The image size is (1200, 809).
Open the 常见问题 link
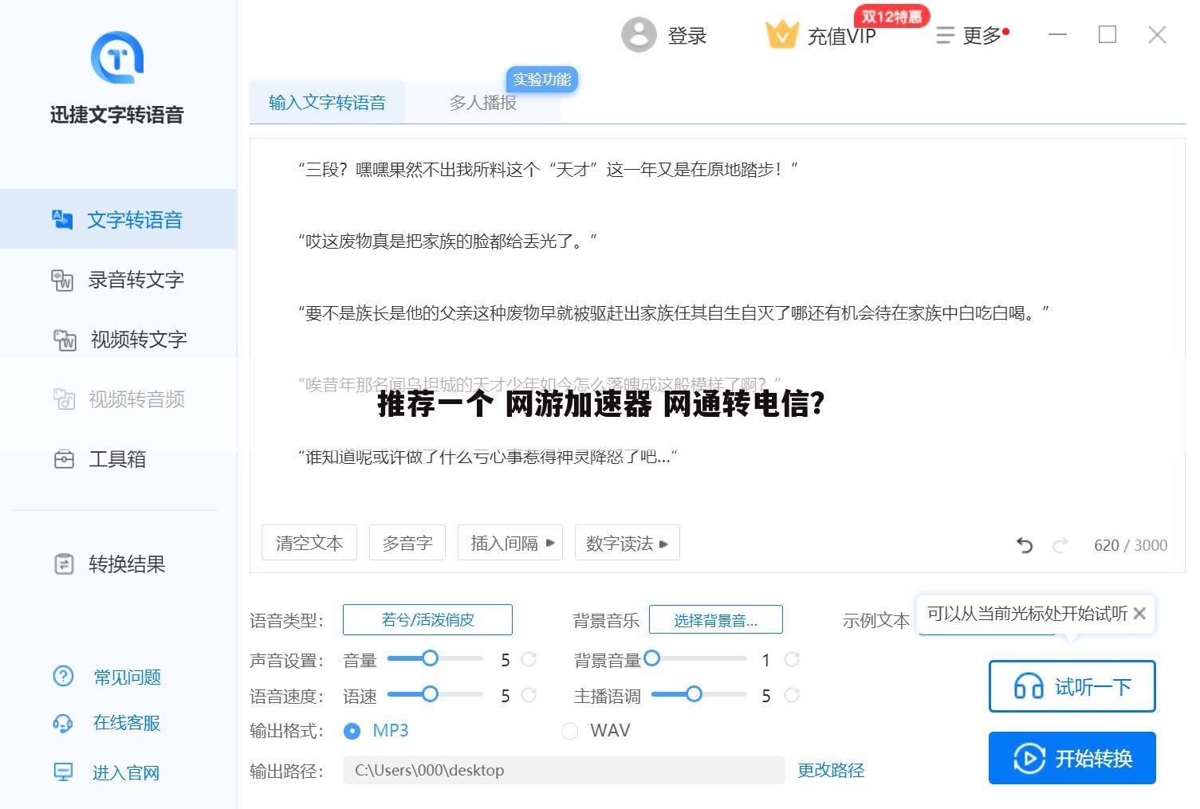point(128,677)
